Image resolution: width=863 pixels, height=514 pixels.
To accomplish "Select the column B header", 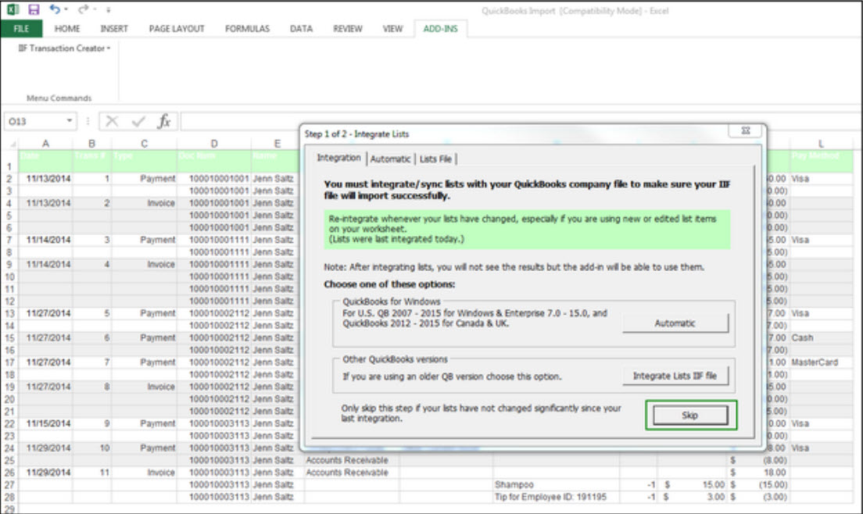I will (92, 144).
